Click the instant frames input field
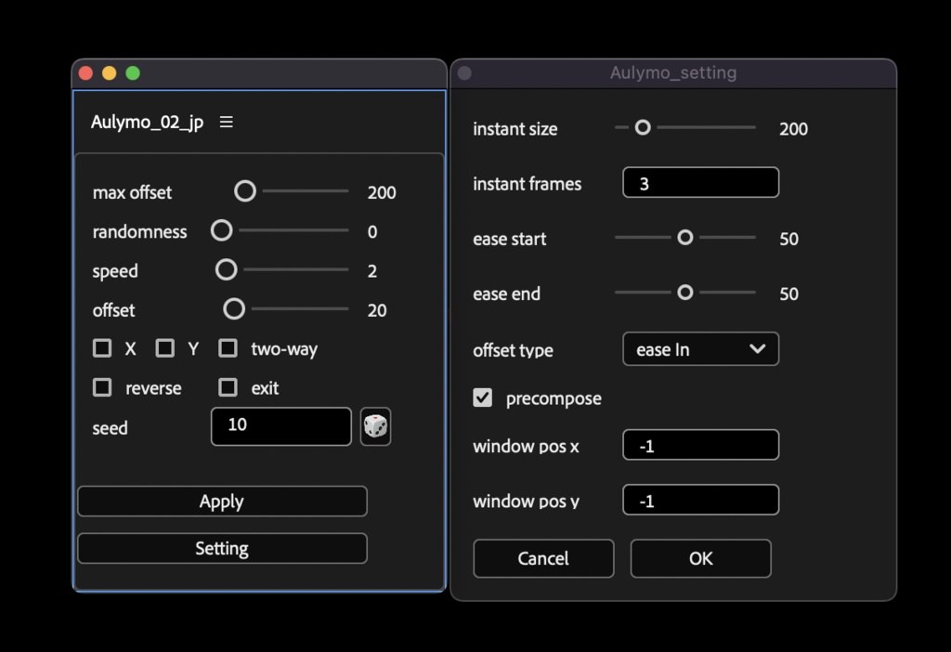951x652 pixels. point(700,182)
